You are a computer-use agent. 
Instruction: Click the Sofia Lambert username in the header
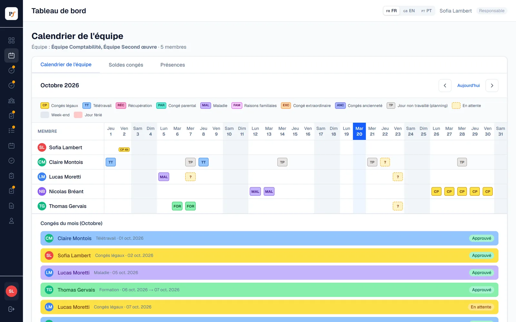[x=455, y=11]
